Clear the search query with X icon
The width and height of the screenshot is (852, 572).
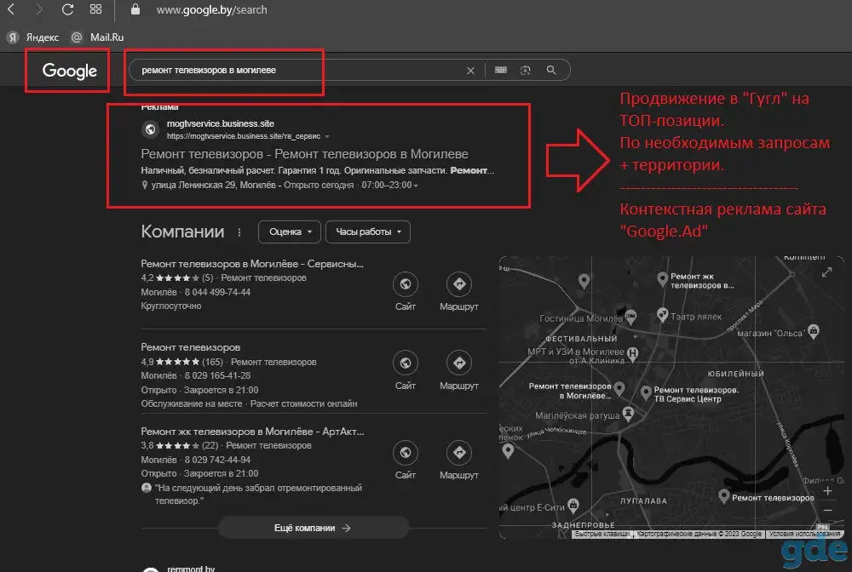(470, 71)
